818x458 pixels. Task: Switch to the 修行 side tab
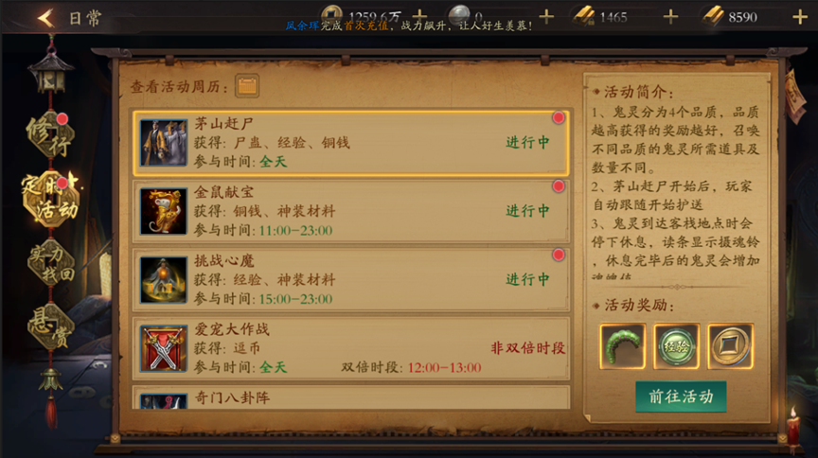[x=49, y=135]
